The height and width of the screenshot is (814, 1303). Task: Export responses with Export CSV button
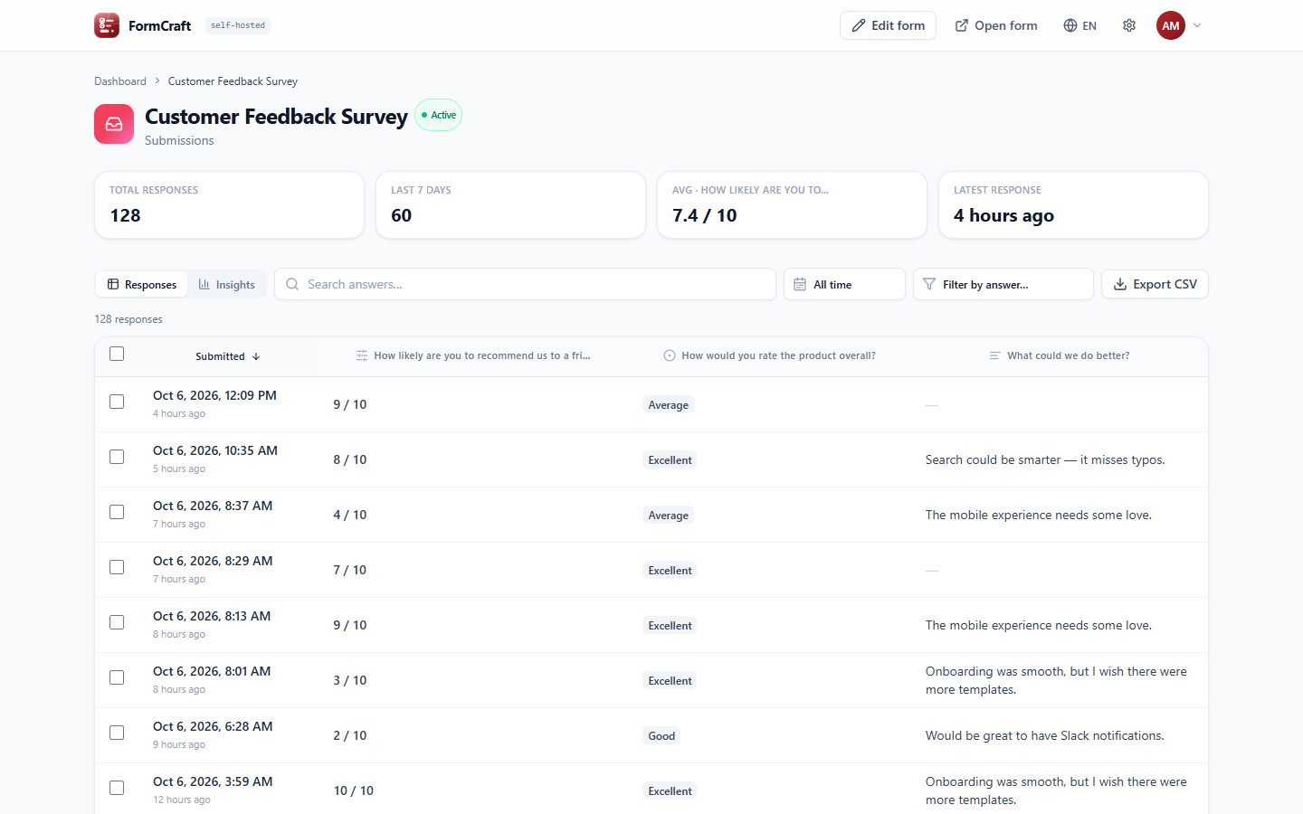(1155, 284)
